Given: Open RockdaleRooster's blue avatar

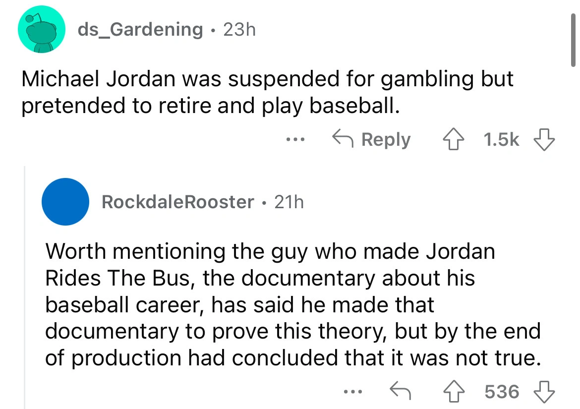Looking at the screenshot, I should (x=65, y=201).
